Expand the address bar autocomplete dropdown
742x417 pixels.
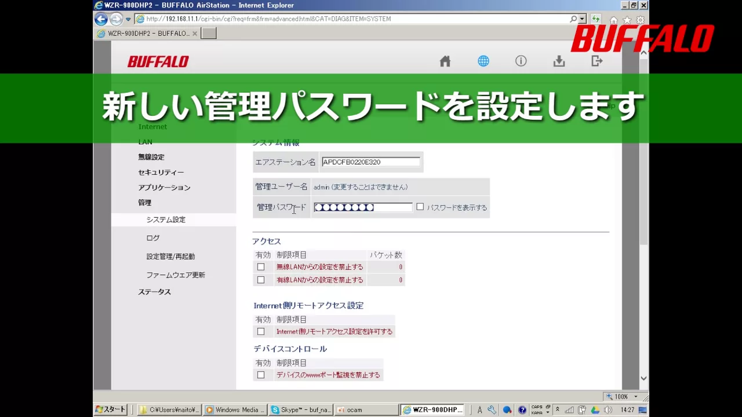tap(582, 19)
